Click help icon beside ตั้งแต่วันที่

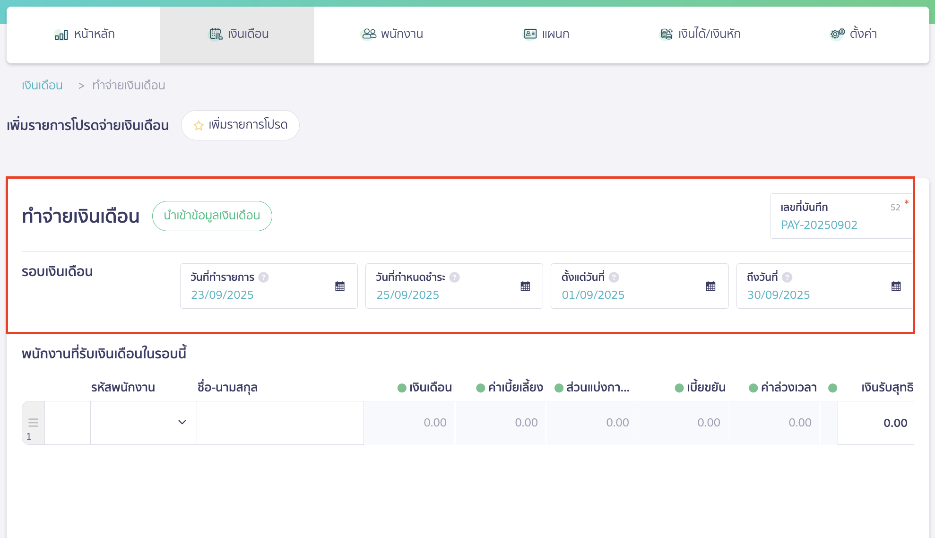[614, 278]
